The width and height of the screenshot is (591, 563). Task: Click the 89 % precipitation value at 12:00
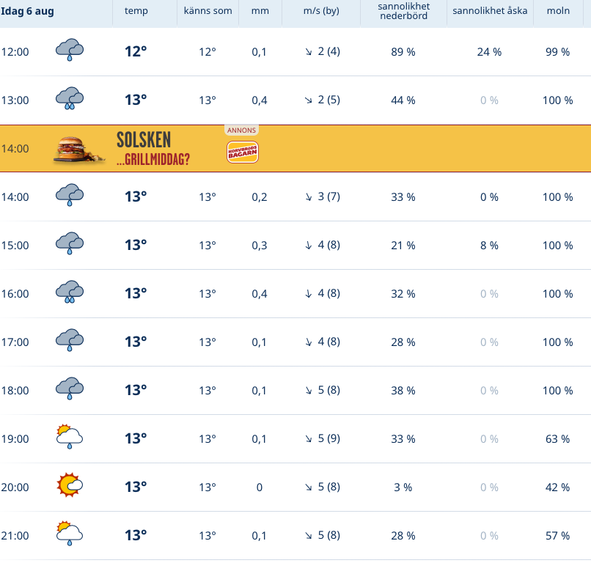click(403, 51)
